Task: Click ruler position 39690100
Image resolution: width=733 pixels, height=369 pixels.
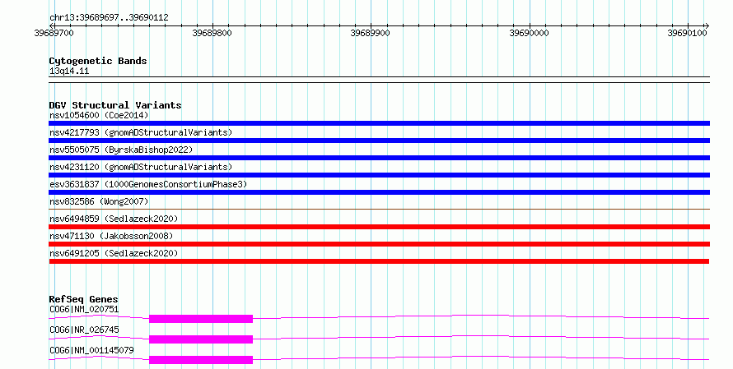Action: (687, 33)
